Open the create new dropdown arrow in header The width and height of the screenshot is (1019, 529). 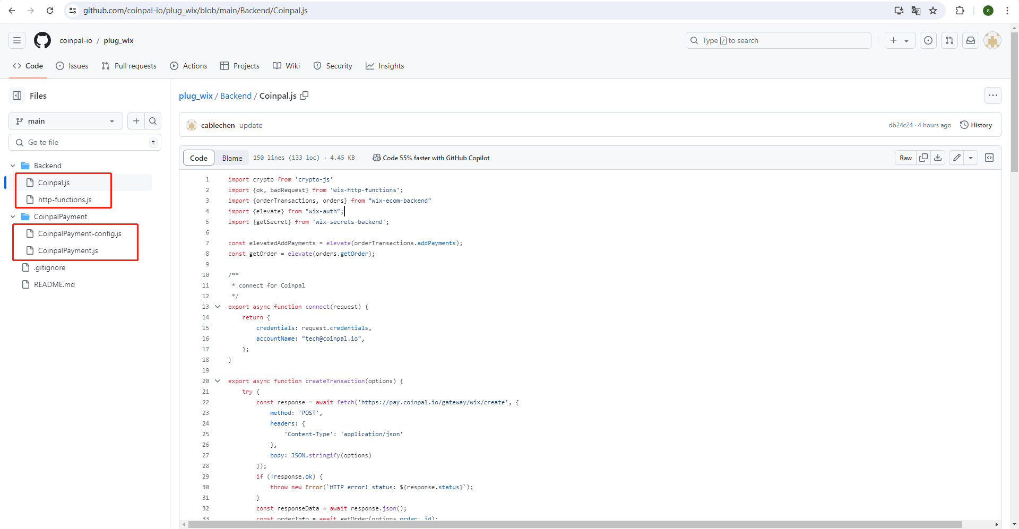pos(906,40)
